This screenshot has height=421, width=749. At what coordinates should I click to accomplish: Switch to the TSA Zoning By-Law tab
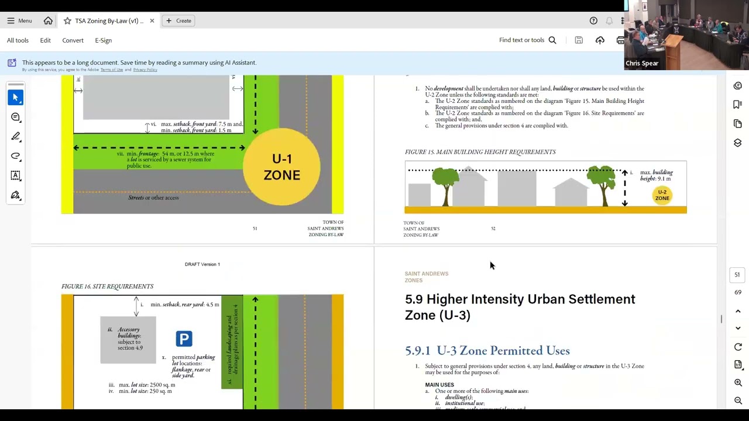click(x=109, y=21)
